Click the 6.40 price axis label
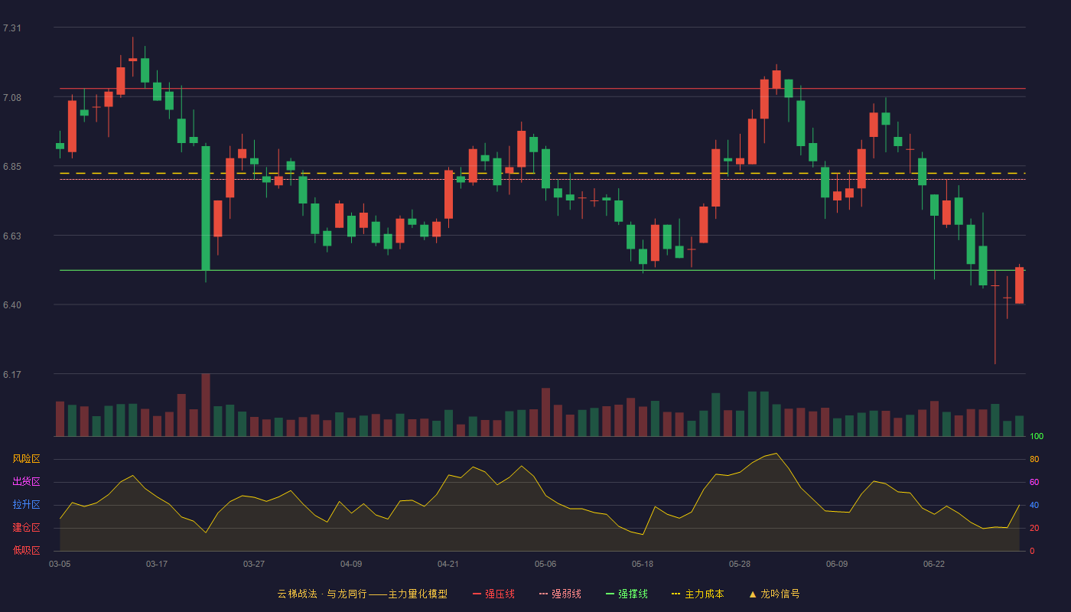 [x=12, y=305]
